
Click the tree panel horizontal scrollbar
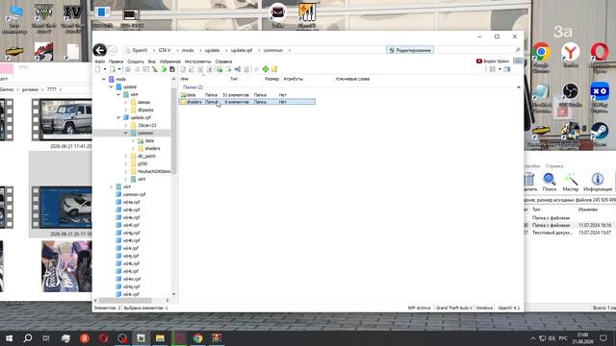125,301
